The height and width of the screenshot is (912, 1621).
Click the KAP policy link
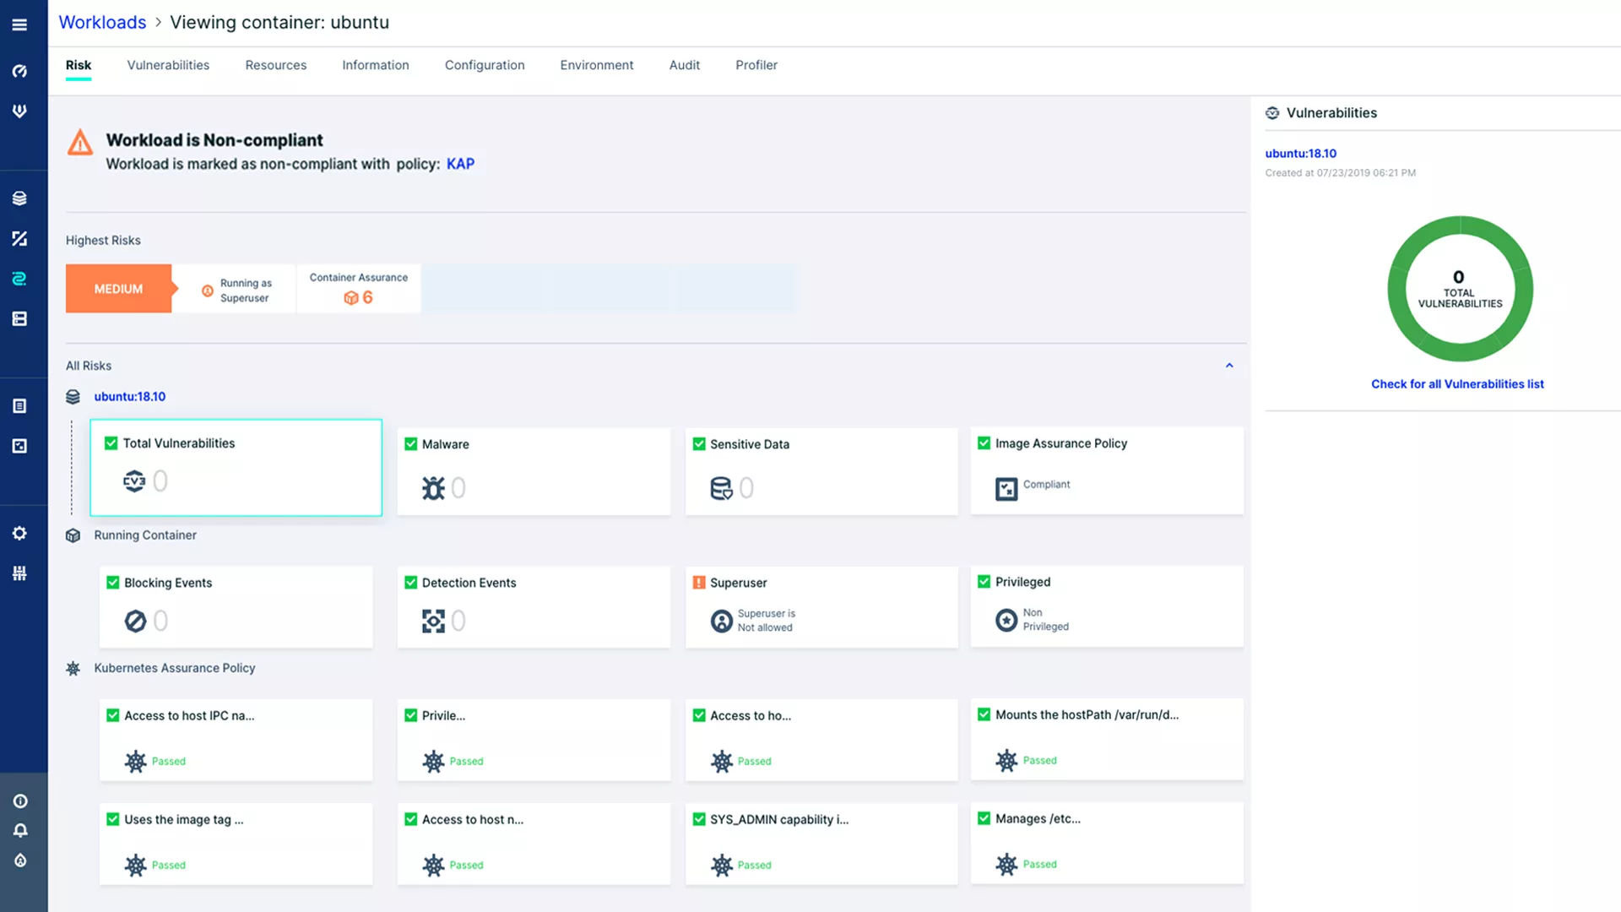point(461,164)
